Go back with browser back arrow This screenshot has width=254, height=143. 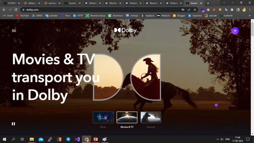(x=4, y=10)
